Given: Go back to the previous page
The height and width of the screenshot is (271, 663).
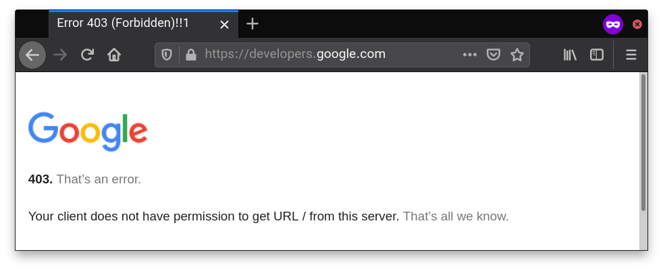Looking at the screenshot, I should (x=32, y=55).
